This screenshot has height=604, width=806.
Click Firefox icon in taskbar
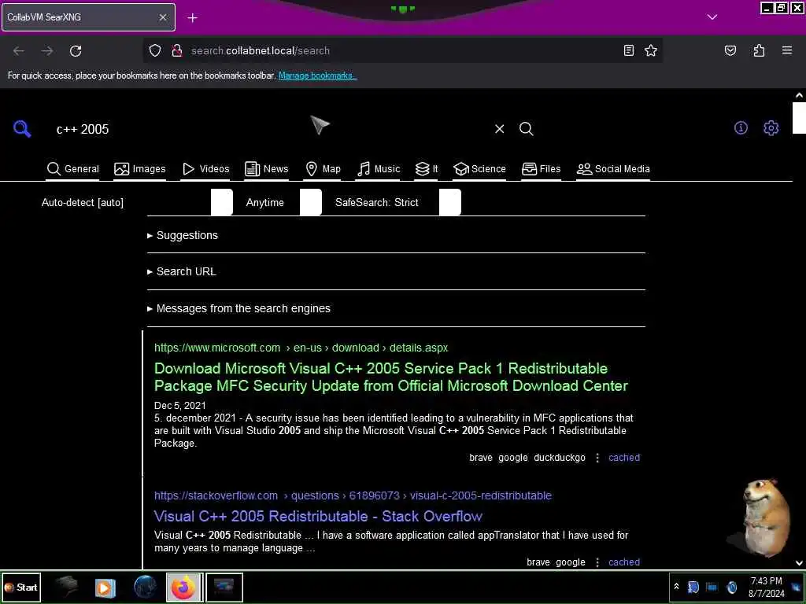[184, 587]
